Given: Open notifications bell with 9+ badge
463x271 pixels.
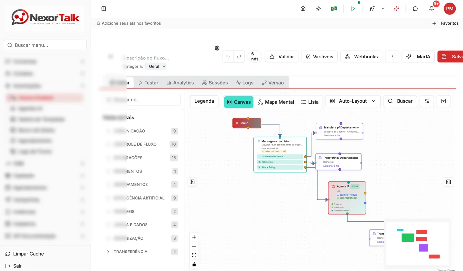Looking at the screenshot, I should click(432, 9).
